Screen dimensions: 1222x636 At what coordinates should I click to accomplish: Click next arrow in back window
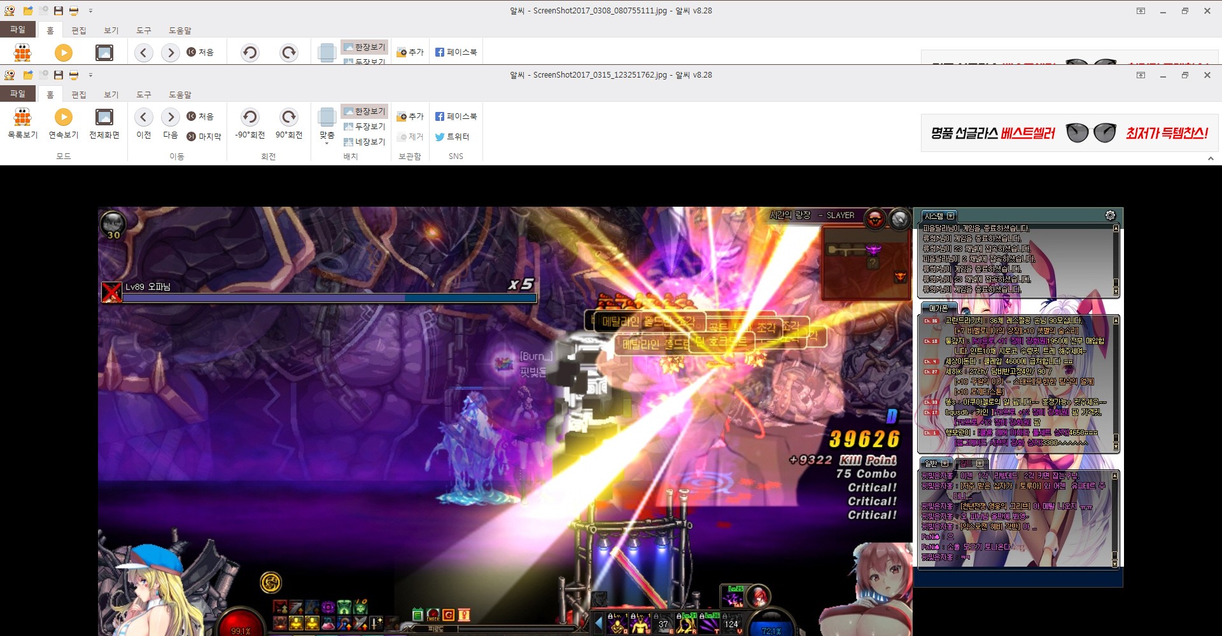click(170, 52)
